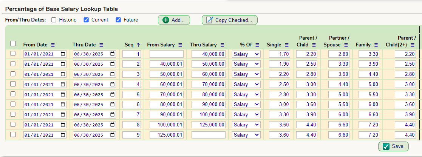The height and width of the screenshot is (157, 422).
Task: Open calendar picker for Seq 3 Thru Date
Action: (112, 74)
